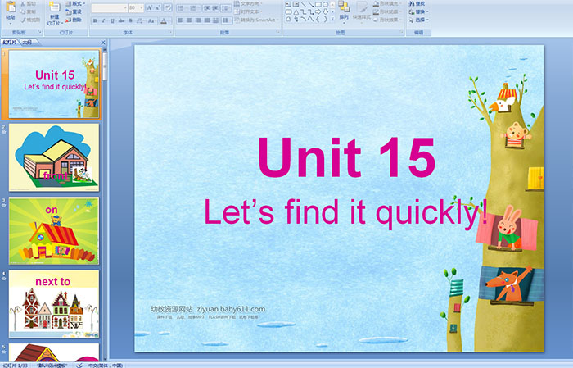Pick the oval shape in the gallery
Screen dimensions: 573x368
click(x=325, y=4)
